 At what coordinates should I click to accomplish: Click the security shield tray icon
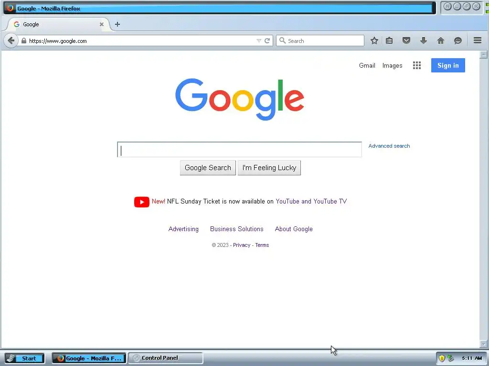click(x=442, y=358)
